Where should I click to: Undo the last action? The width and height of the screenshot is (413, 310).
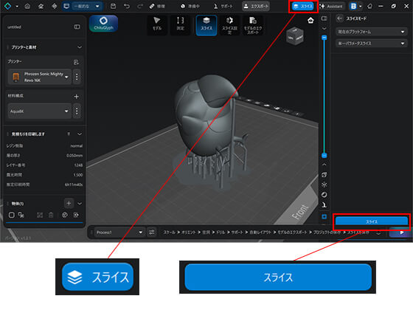click(127, 6)
